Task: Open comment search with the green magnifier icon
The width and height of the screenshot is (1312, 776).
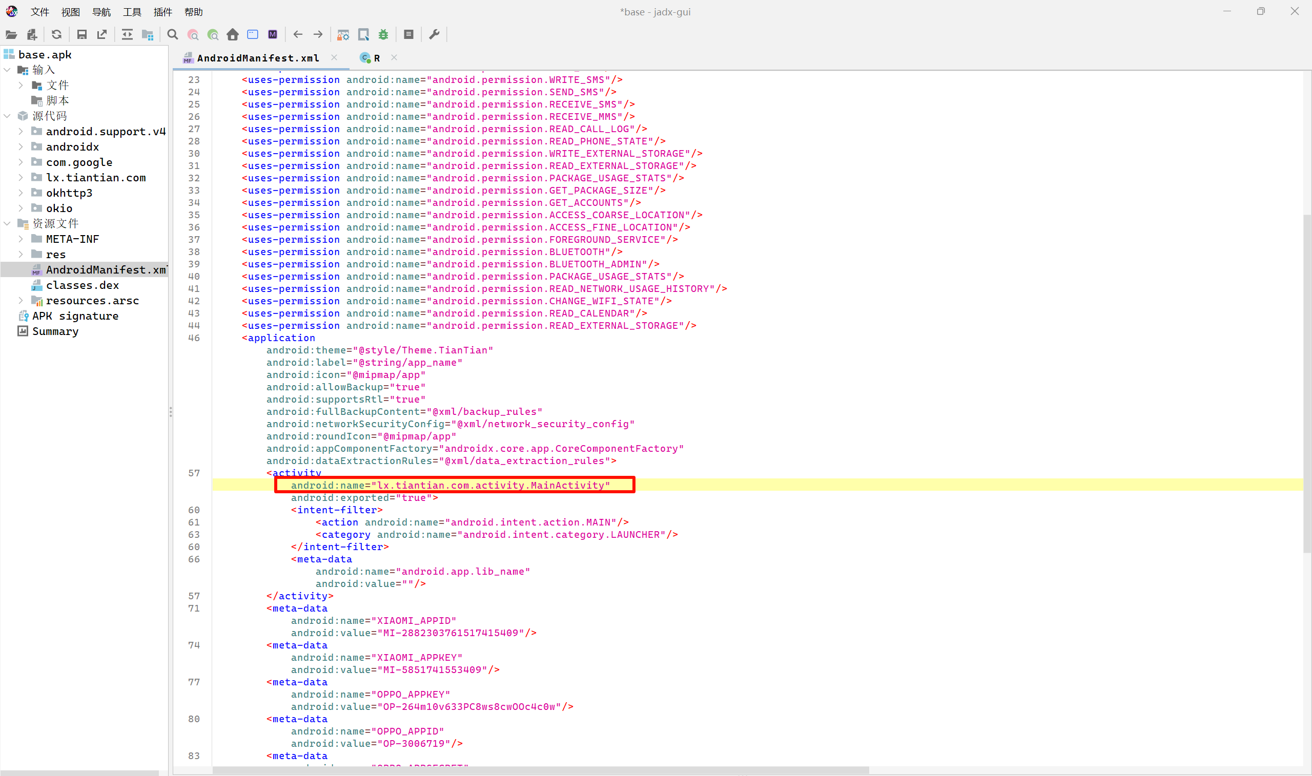Action: [213, 35]
